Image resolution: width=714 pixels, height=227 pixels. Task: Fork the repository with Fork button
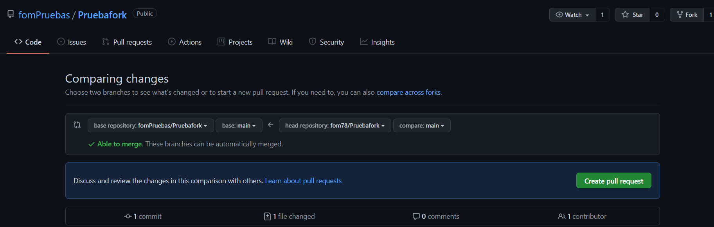[x=687, y=15]
